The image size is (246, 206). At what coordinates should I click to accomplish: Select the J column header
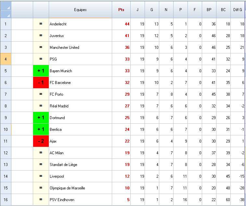coord(137,10)
